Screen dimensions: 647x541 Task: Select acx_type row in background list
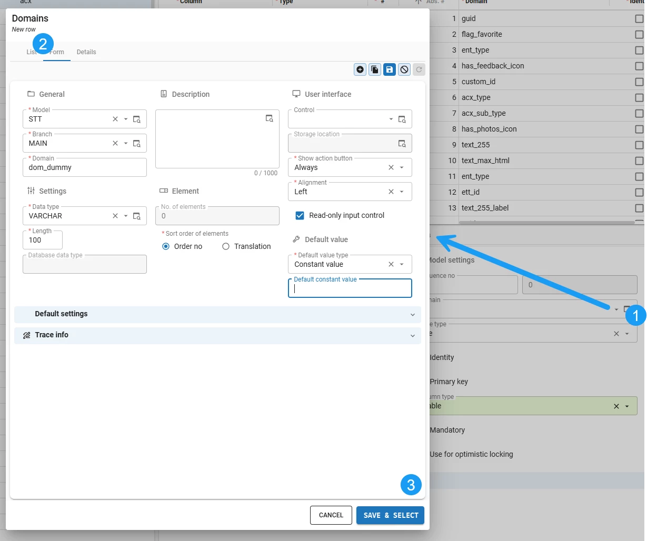tap(536, 98)
